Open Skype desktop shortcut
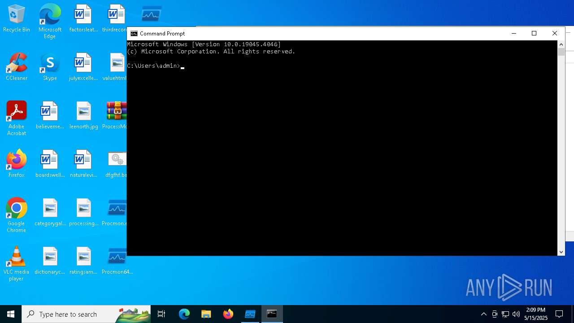 click(x=50, y=67)
